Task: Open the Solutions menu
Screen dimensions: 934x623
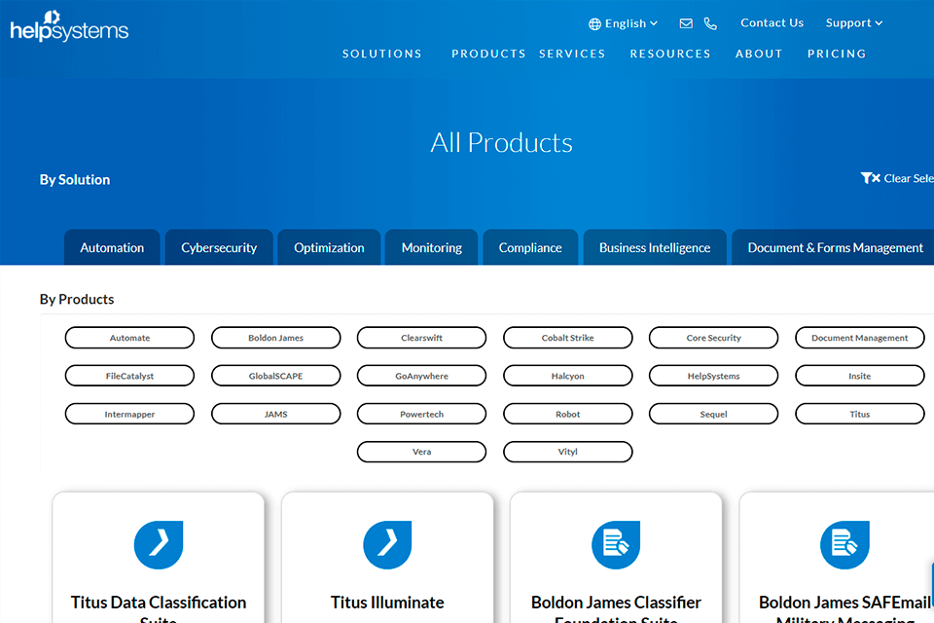Action: [x=381, y=54]
